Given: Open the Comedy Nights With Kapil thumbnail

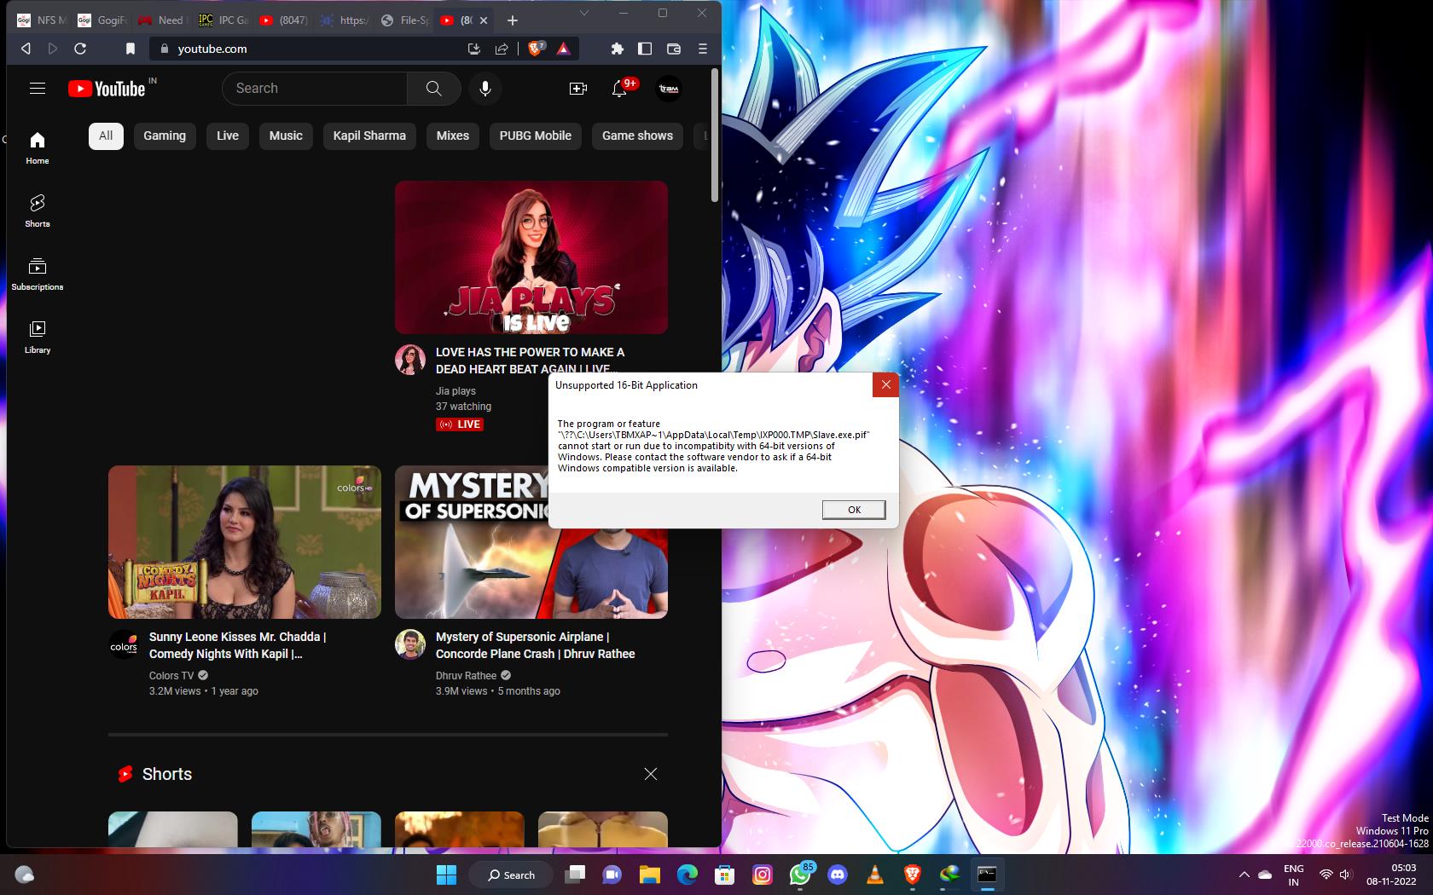Looking at the screenshot, I should 244,541.
